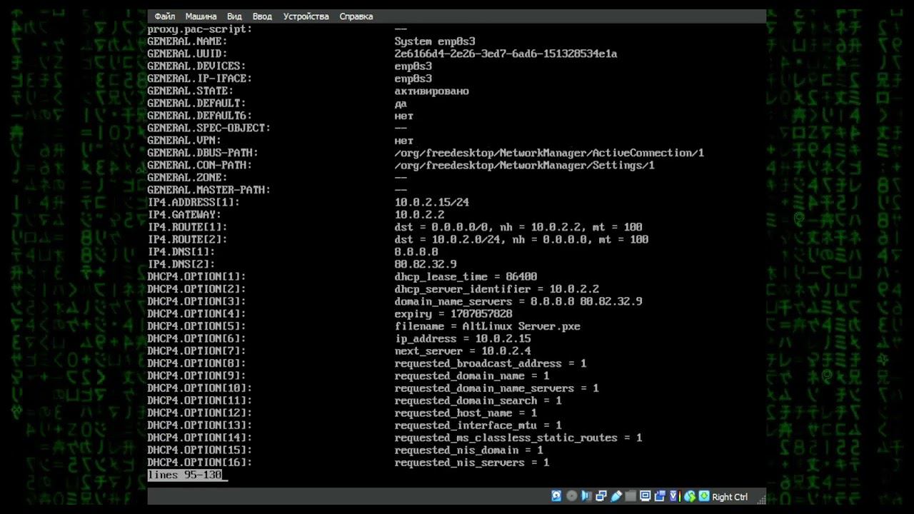Open the Машина menu

(201, 16)
